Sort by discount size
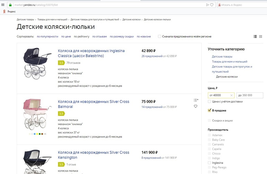This screenshot has width=267, height=174. 121,36
